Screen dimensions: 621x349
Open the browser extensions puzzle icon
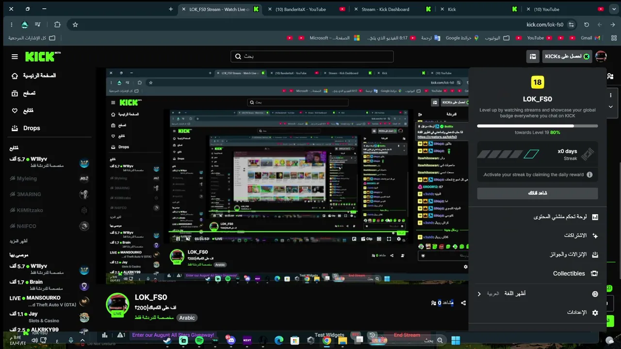click(57, 25)
